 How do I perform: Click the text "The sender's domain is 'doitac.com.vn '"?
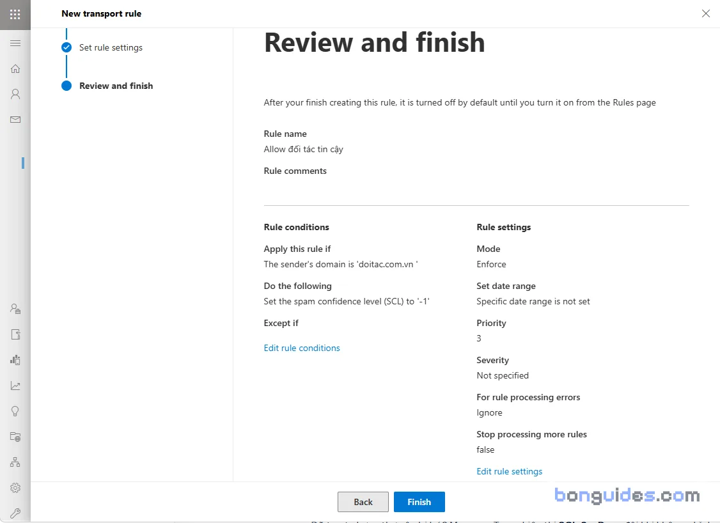[x=341, y=265]
